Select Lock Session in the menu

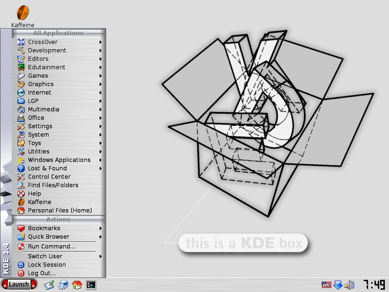tap(59, 265)
